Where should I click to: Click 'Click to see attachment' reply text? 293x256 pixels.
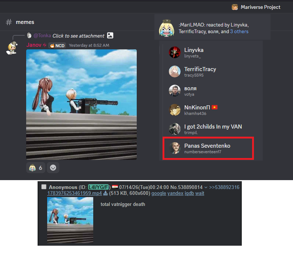(x=78, y=36)
